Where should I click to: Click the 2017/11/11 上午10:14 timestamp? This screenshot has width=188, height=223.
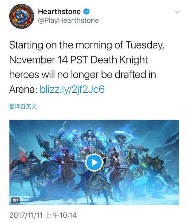point(43,215)
